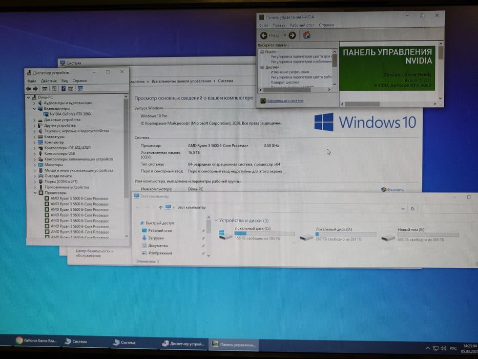Open address bar dropdown in Explorer window
The height and width of the screenshot is (359, 478).
403,209
